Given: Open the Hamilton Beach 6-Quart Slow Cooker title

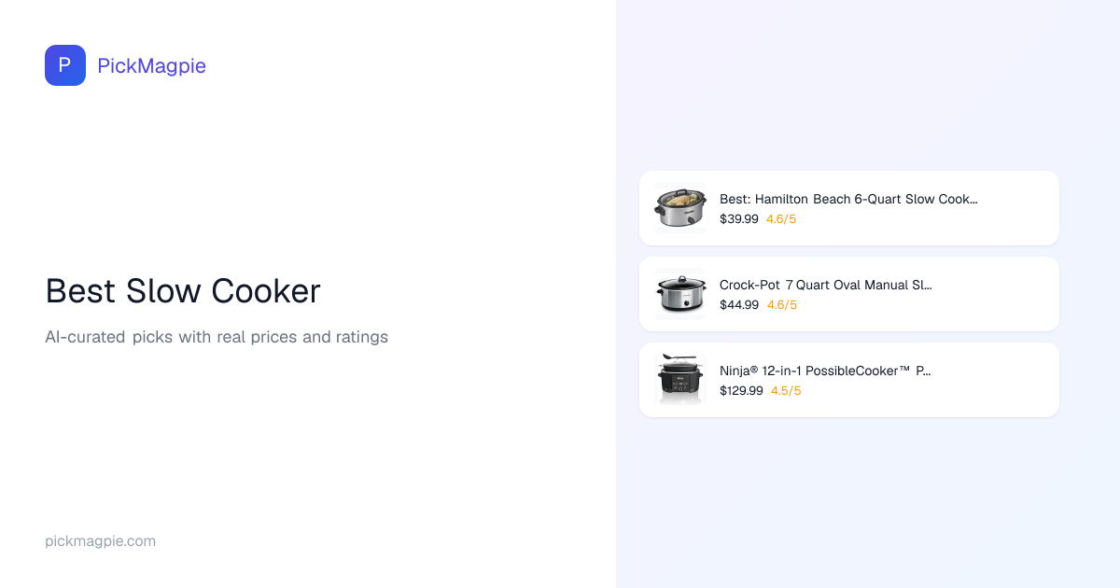Looking at the screenshot, I should tap(847, 199).
